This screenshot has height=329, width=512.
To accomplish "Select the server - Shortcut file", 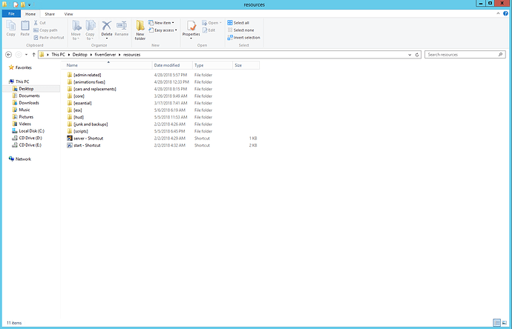I will tap(85, 139).
